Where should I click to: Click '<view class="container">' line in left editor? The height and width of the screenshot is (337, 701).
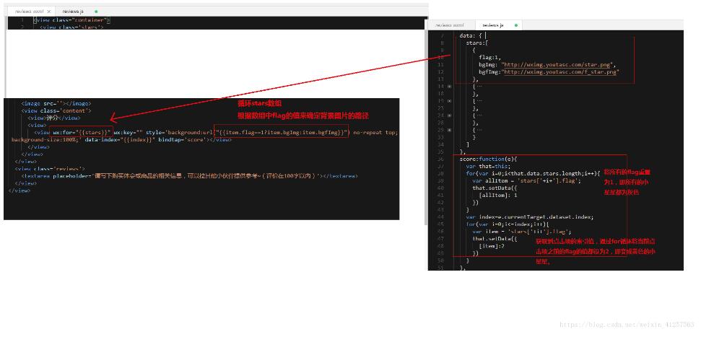[71, 20]
